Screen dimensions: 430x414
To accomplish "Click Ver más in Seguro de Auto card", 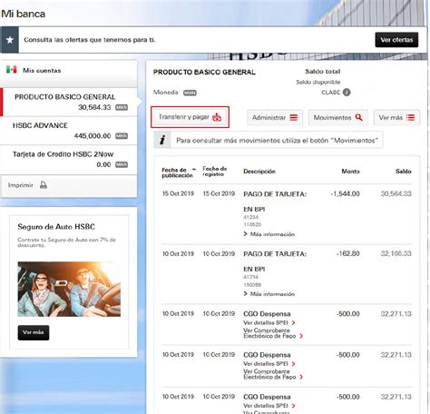I will (x=34, y=332).
